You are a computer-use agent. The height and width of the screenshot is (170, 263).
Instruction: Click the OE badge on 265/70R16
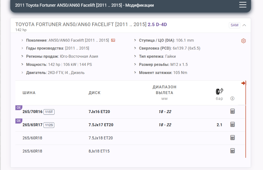click(x=18, y=108)
